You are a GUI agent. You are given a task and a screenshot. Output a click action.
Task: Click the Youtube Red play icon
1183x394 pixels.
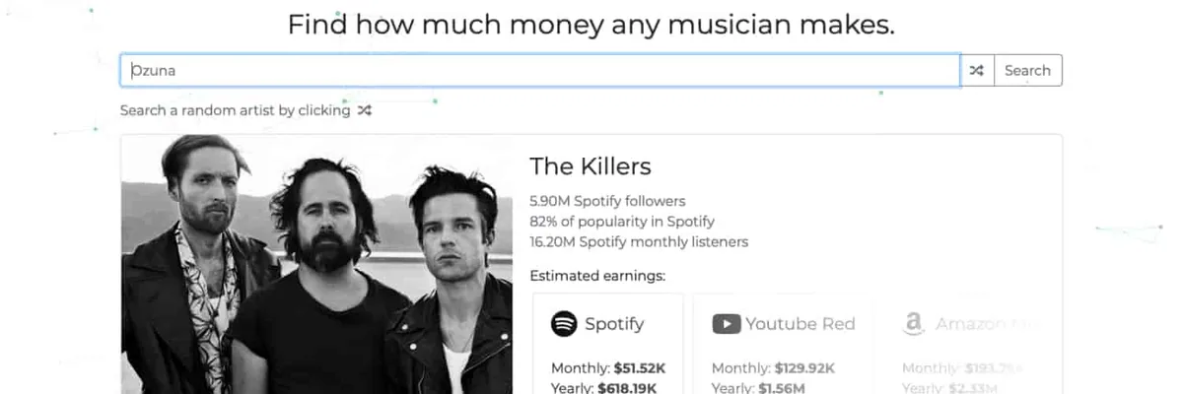(x=727, y=323)
